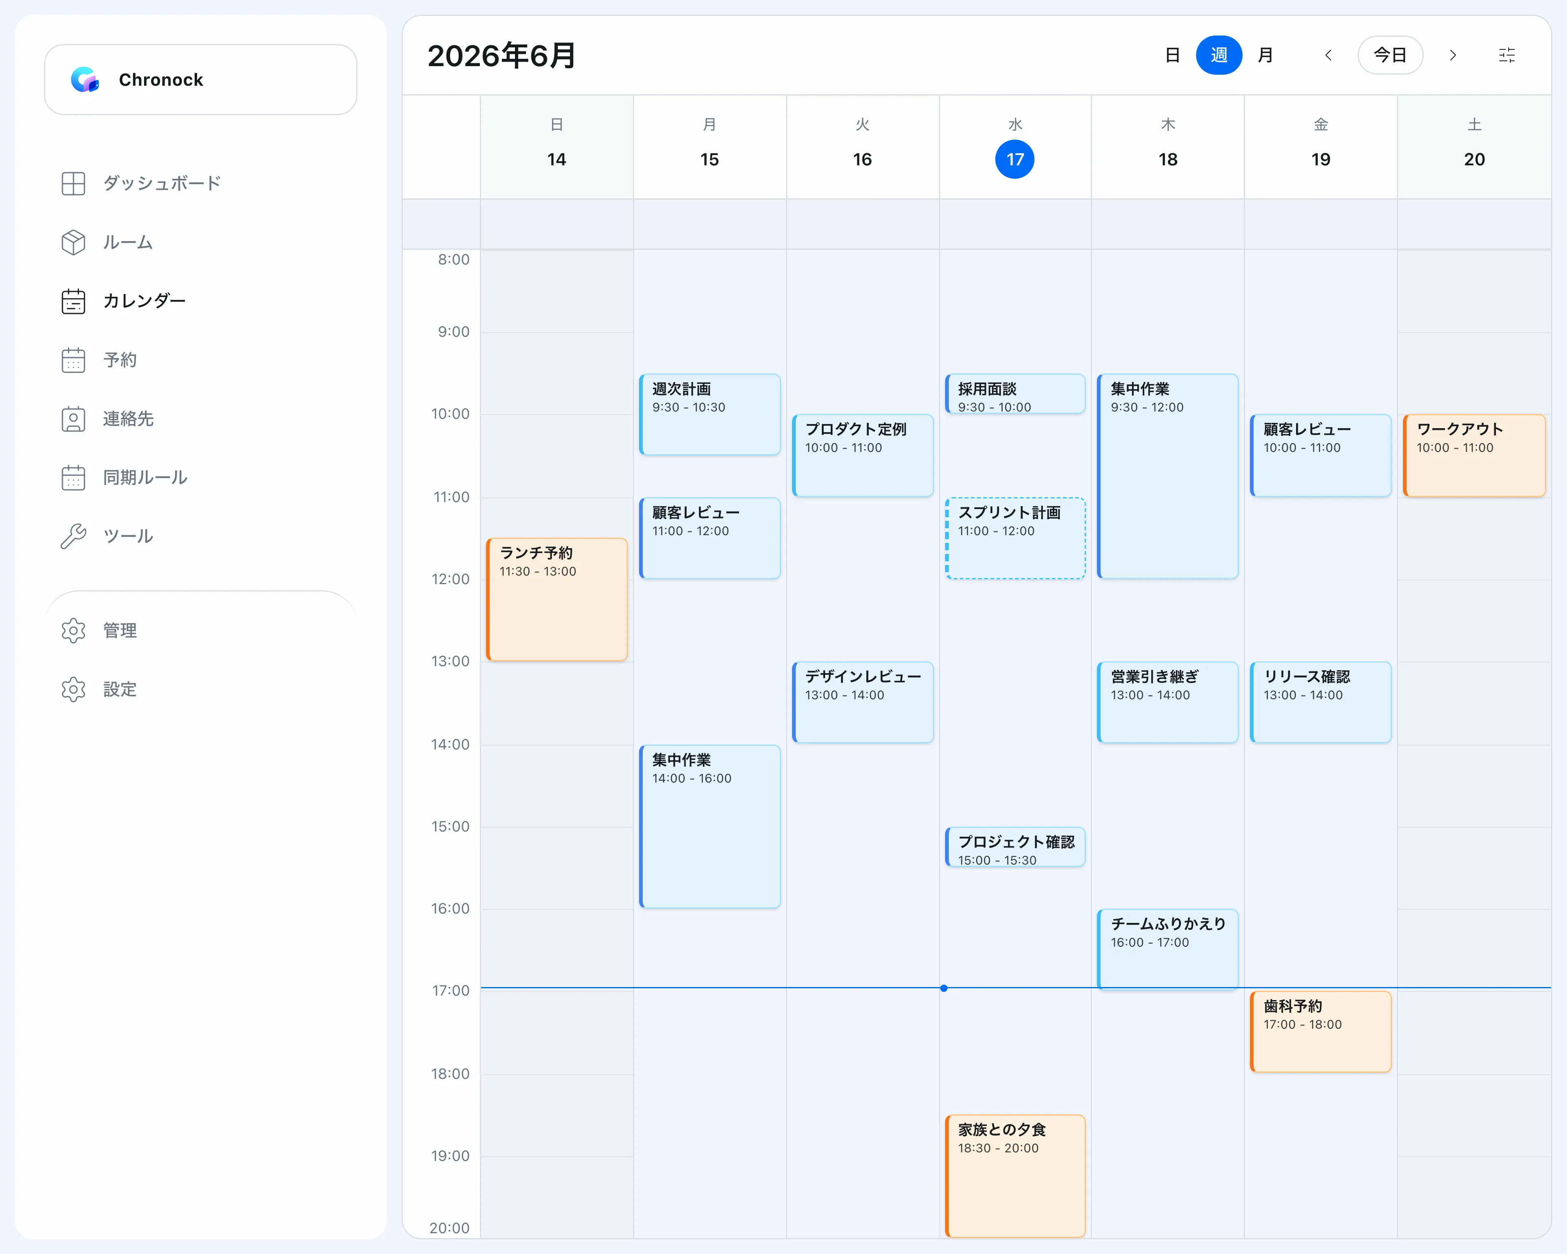The width and height of the screenshot is (1567, 1254).
Task: Open Monday 集中作業 14:00 event
Action: click(x=709, y=827)
